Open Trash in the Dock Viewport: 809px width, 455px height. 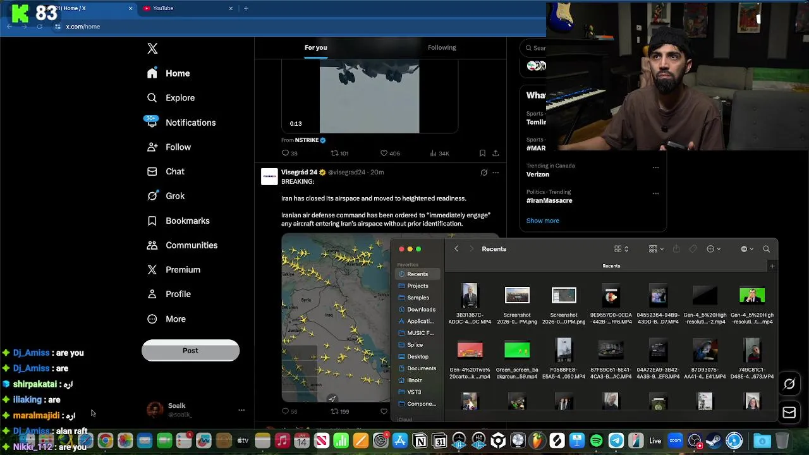(782, 440)
